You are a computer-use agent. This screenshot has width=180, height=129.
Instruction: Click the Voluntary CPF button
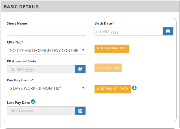[x=112, y=48]
